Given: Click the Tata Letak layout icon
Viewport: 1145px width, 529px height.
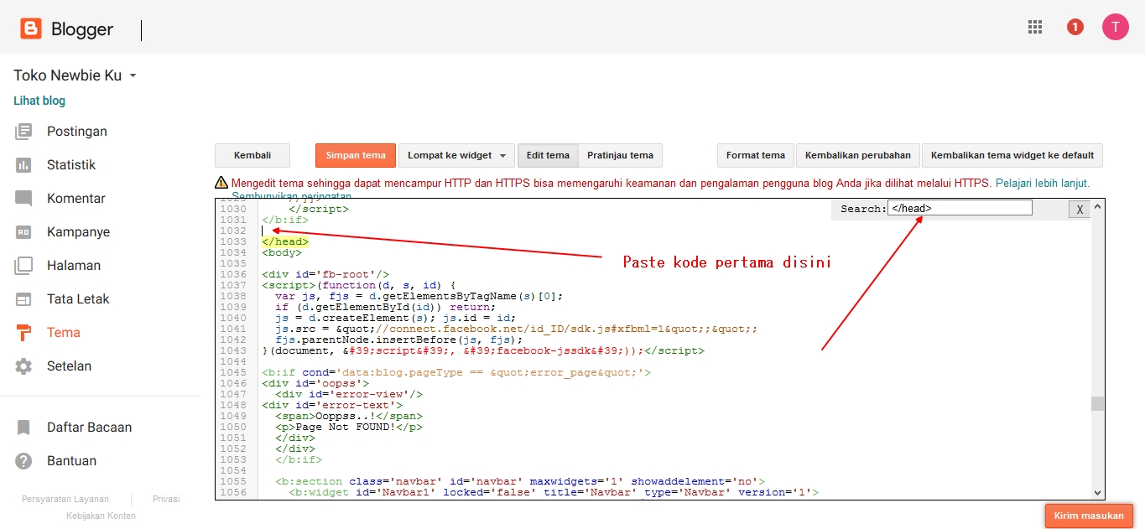Looking at the screenshot, I should coord(23,299).
